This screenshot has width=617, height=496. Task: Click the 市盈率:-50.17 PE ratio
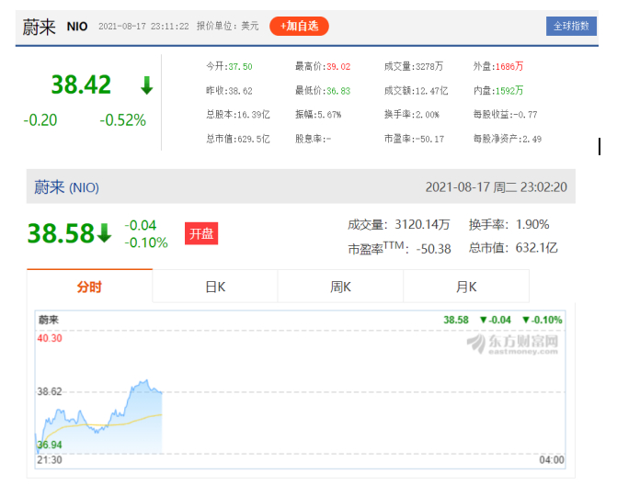(414, 139)
